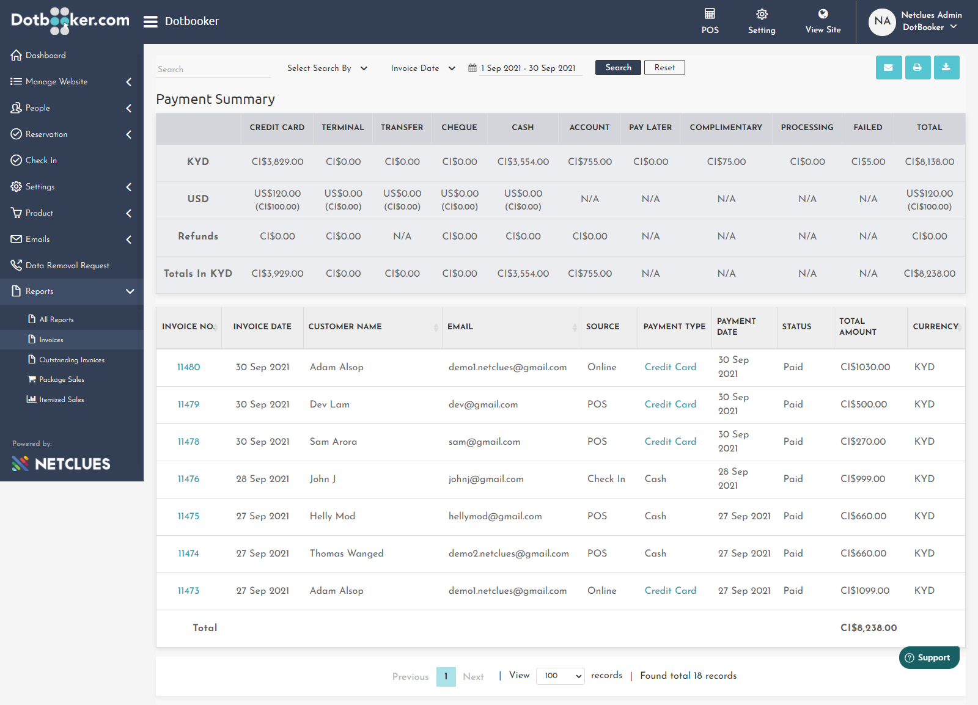The image size is (978, 705).
Task: Collapse the Reports sidebar section
Action: tap(72, 291)
